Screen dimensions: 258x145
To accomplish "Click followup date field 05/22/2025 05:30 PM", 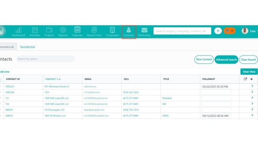I will click(216, 86).
